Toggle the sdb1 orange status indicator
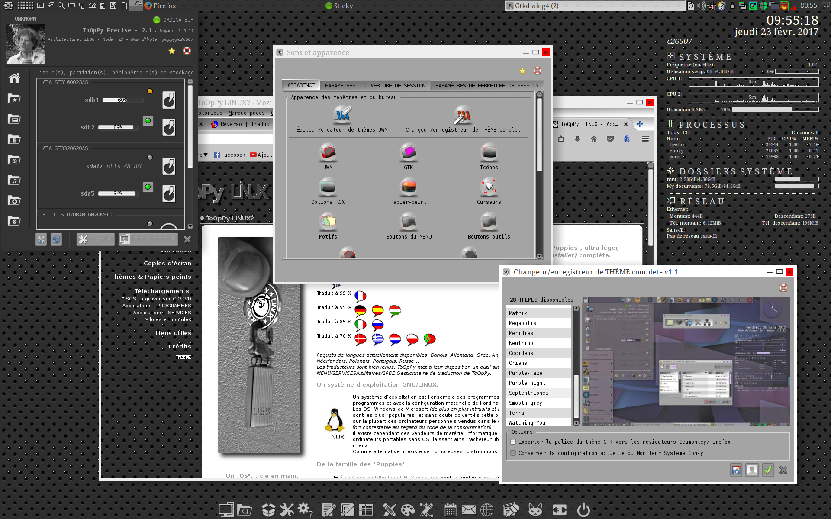 coord(150,91)
